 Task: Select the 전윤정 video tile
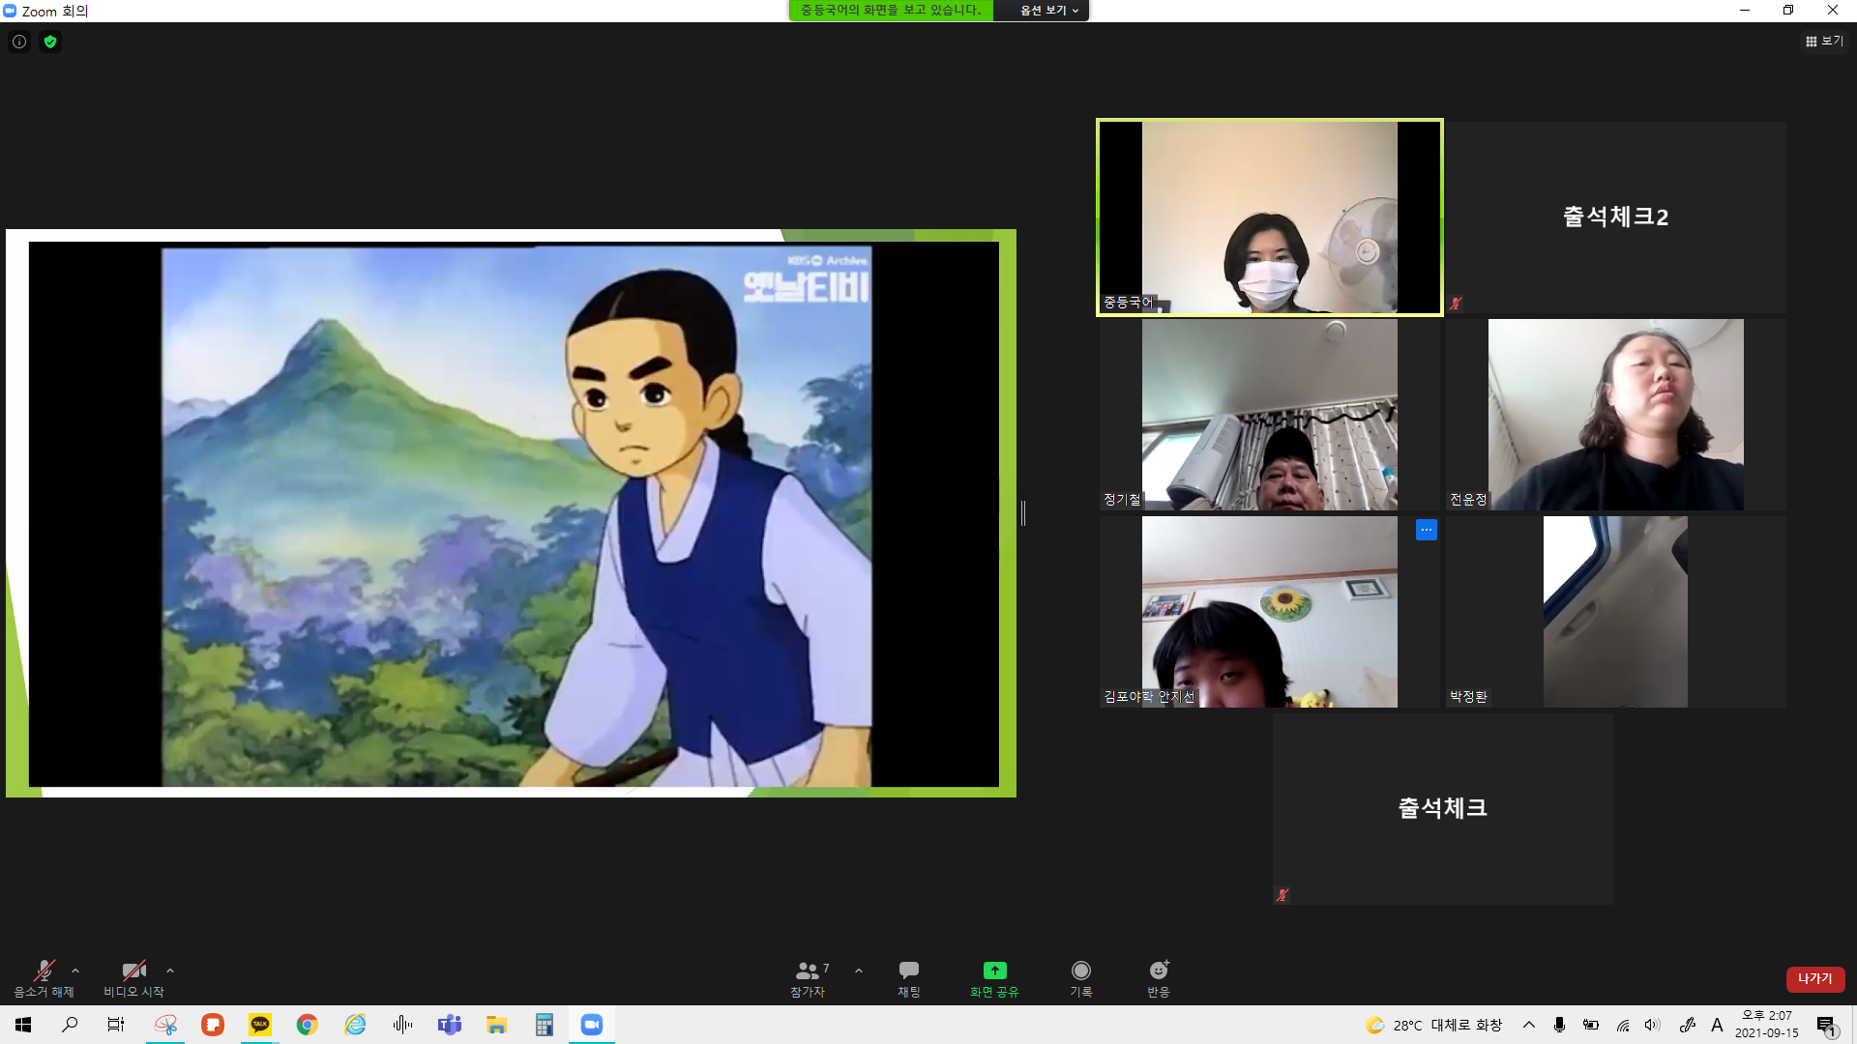(1616, 415)
